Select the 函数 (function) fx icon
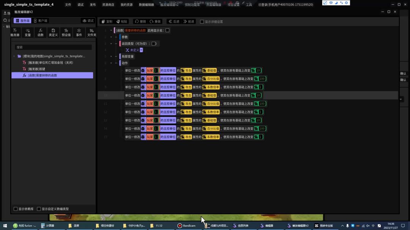The height and width of the screenshot is (230, 410). pyautogui.click(x=40, y=32)
